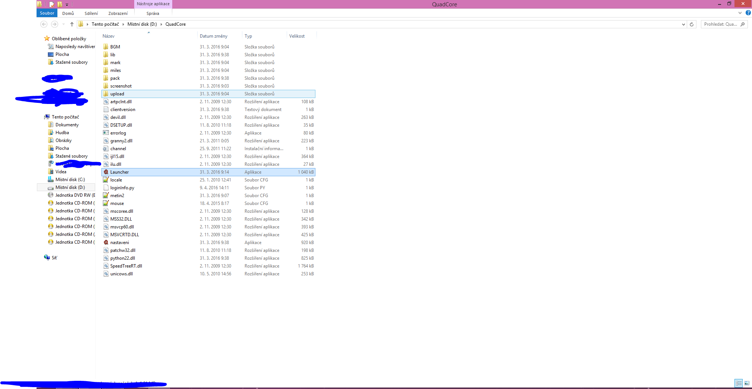Viewport: 752px width, 389px height.
Task: Expand the ribbon with the chevron
Action: pyautogui.click(x=740, y=13)
